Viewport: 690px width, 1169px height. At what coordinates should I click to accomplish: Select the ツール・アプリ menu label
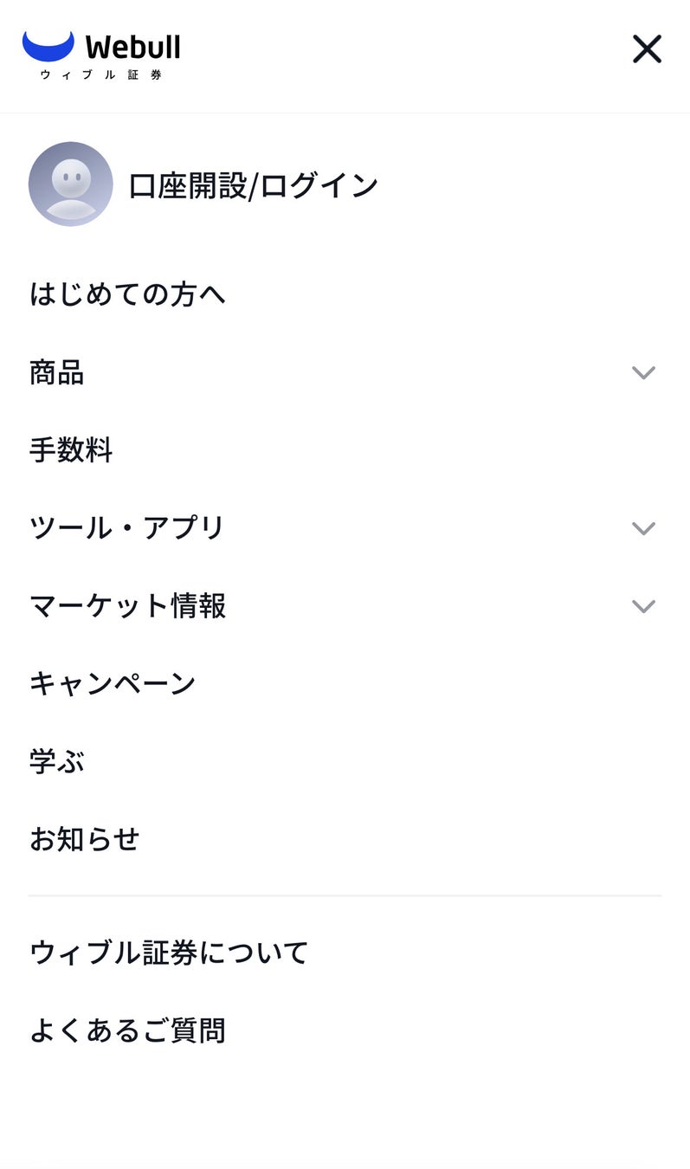click(x=127, y=527)
